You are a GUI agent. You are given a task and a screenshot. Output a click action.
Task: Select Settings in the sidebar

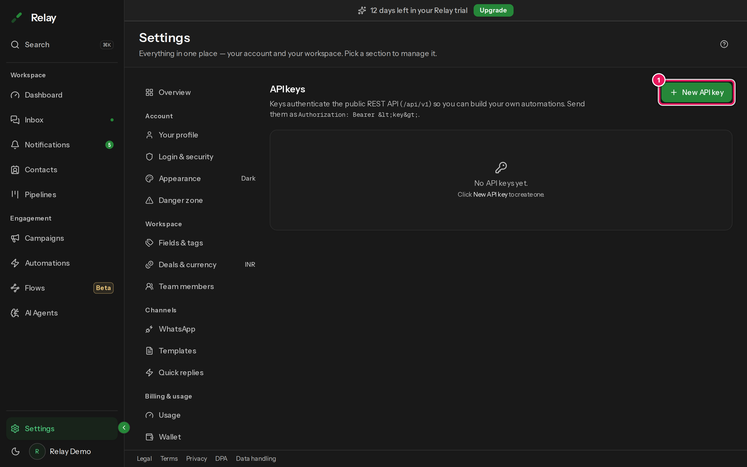pyautogui.click(x=62, y=429)
